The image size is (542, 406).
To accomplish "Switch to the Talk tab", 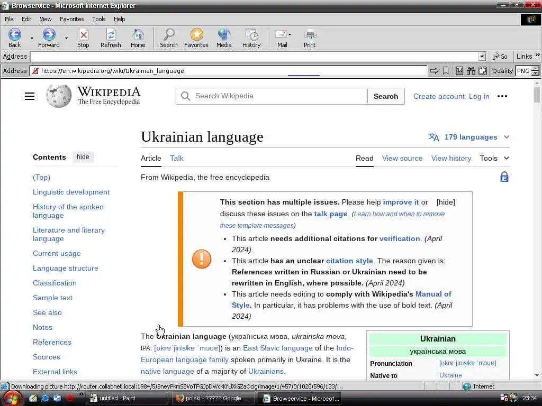I will tap(177, 158).
